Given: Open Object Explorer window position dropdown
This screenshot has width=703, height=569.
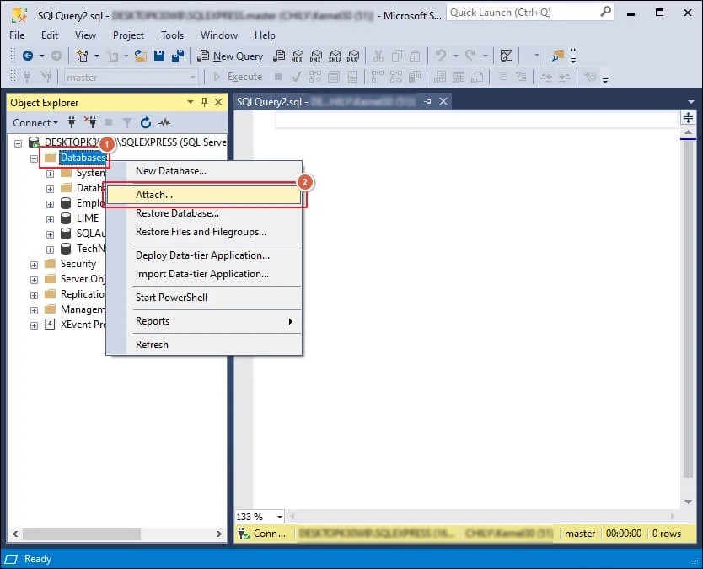Looking at the screenshot, I should 191,102.
